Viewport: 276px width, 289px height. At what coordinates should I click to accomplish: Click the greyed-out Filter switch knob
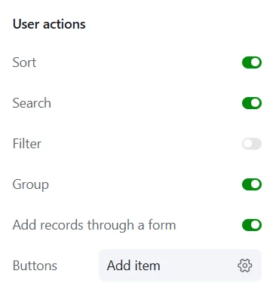(247, 144)
